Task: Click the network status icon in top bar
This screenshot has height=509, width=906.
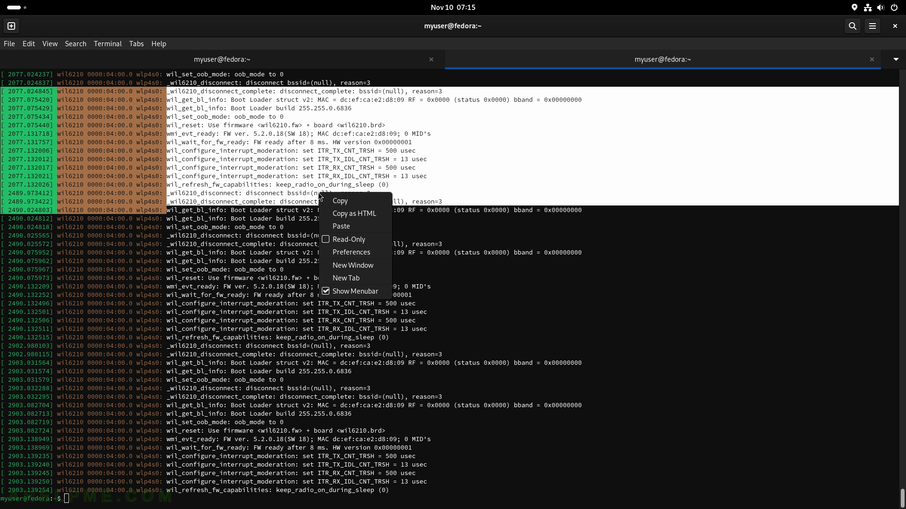Action: click(867, 8)
